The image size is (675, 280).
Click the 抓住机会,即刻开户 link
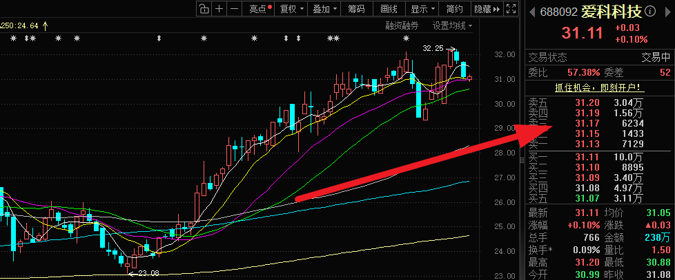599,88
